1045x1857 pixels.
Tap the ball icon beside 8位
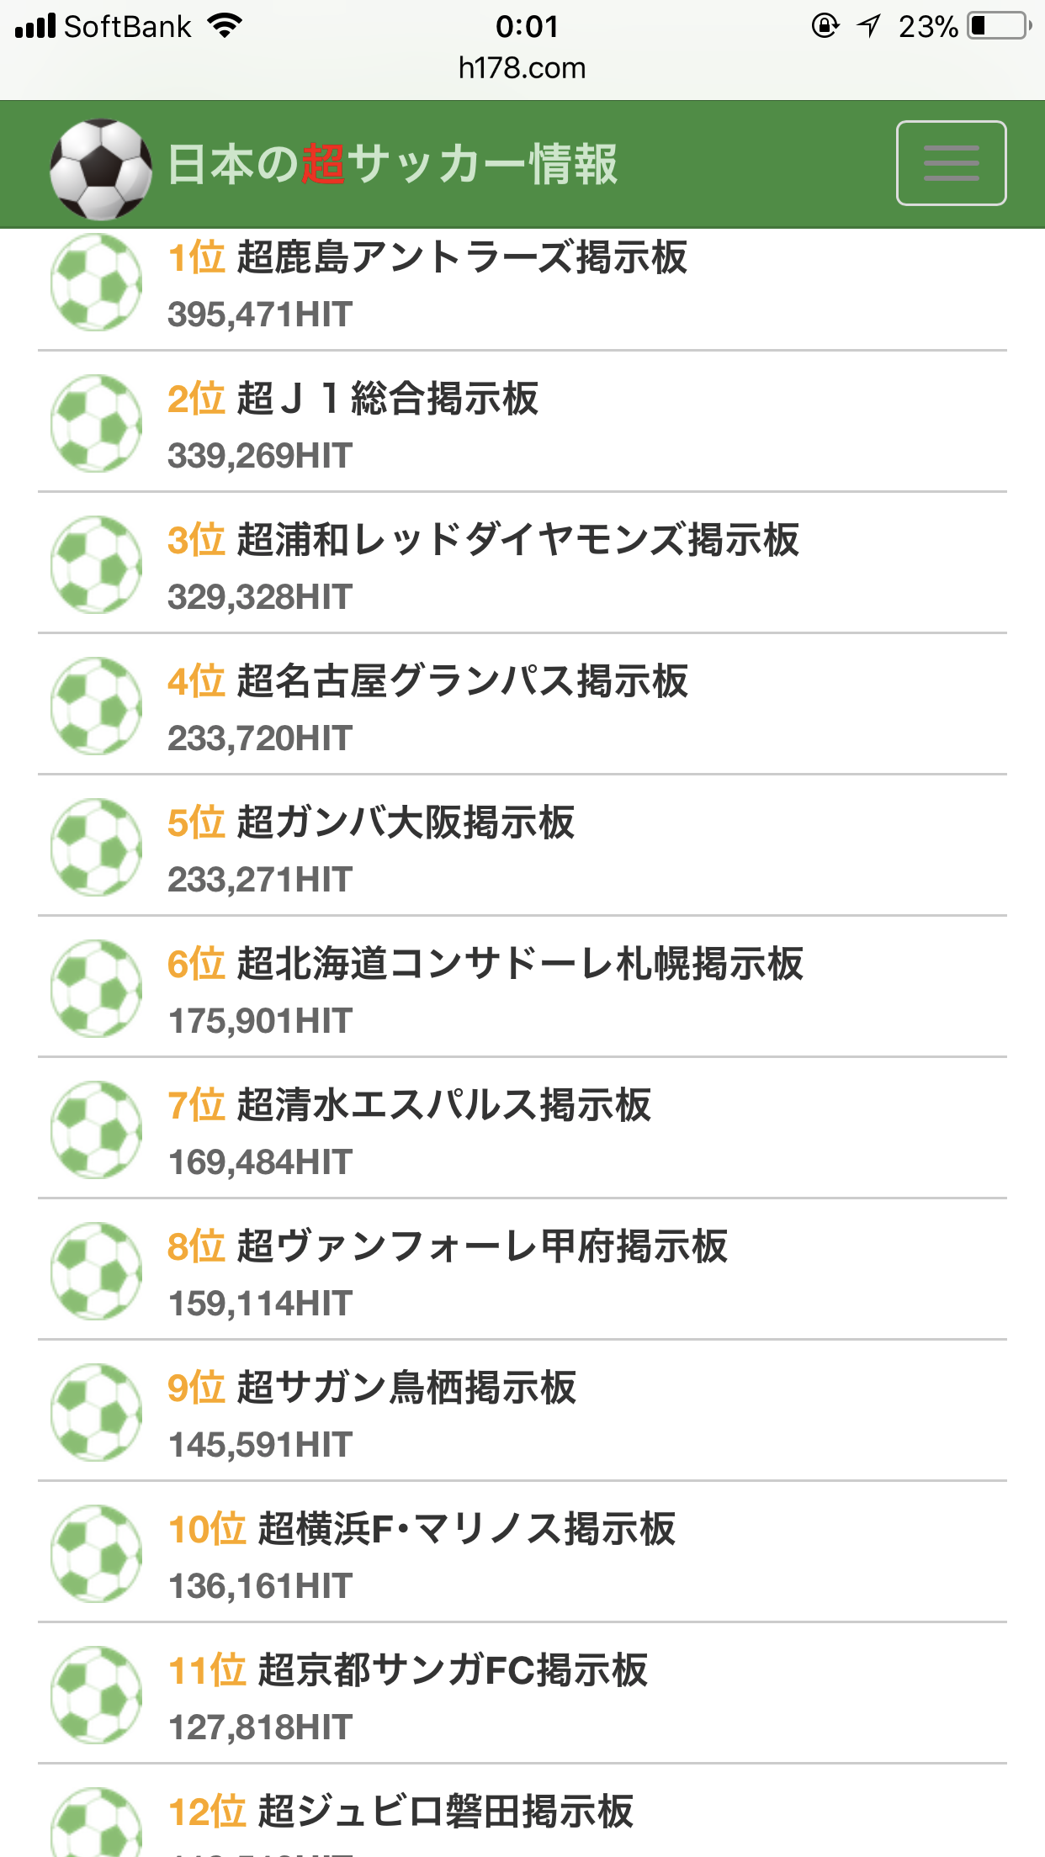97,1271
